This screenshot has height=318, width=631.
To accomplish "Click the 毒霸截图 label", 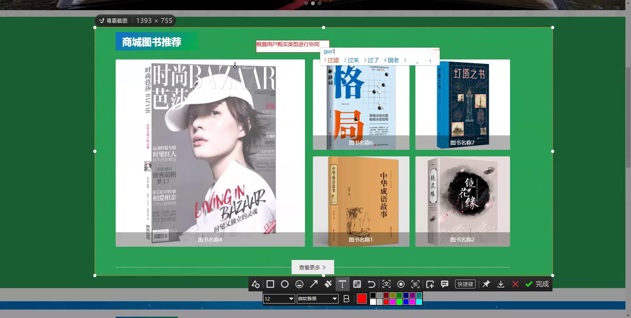I will click(x=117, y=21).
